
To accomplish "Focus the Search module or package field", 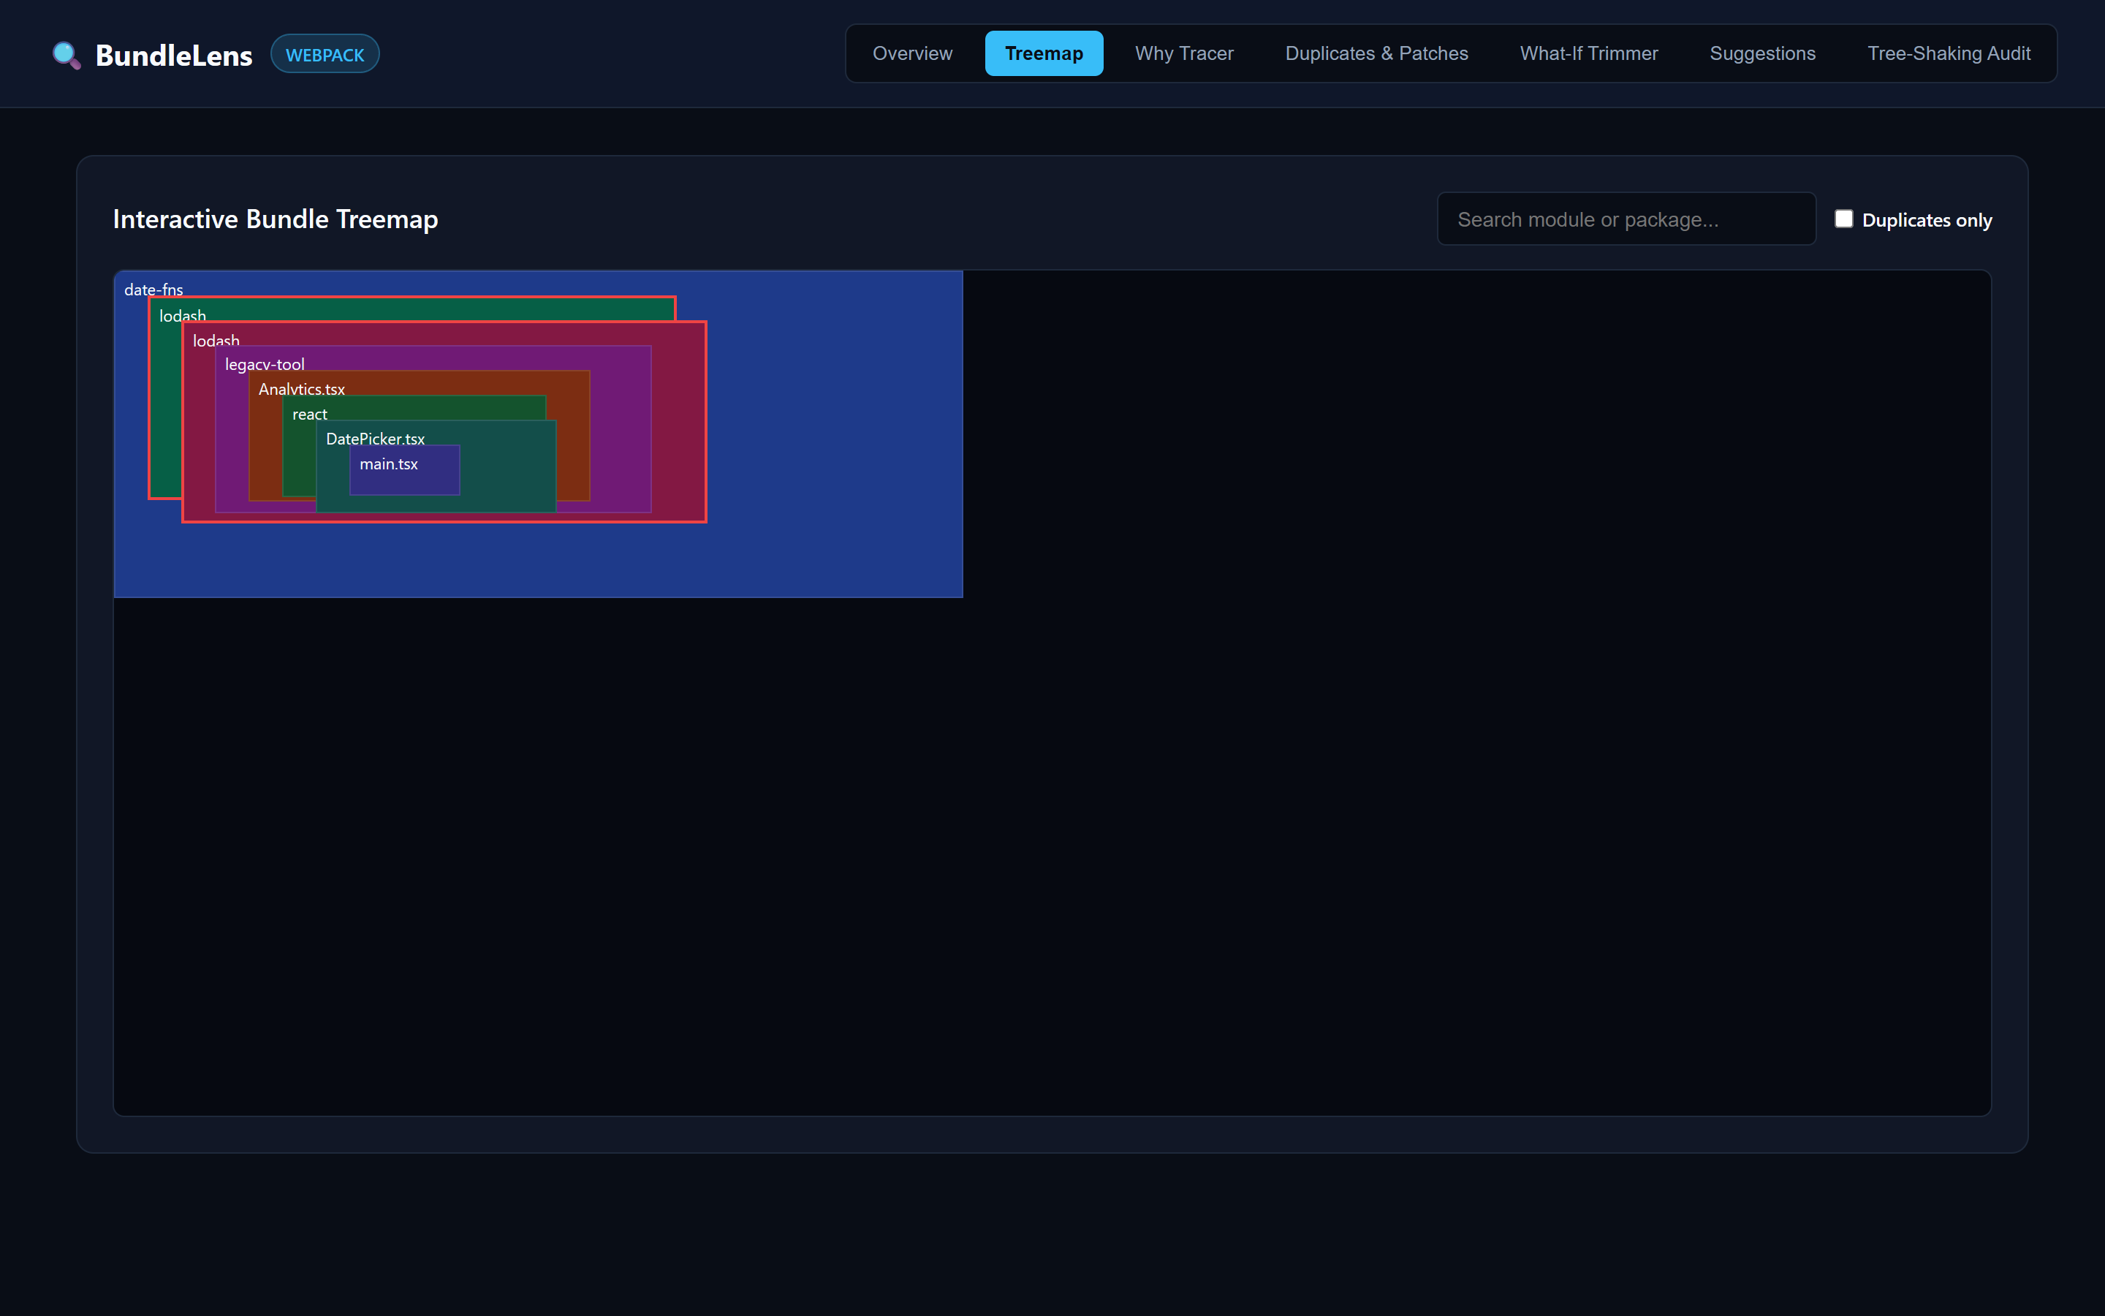I will pos(1626,219).
